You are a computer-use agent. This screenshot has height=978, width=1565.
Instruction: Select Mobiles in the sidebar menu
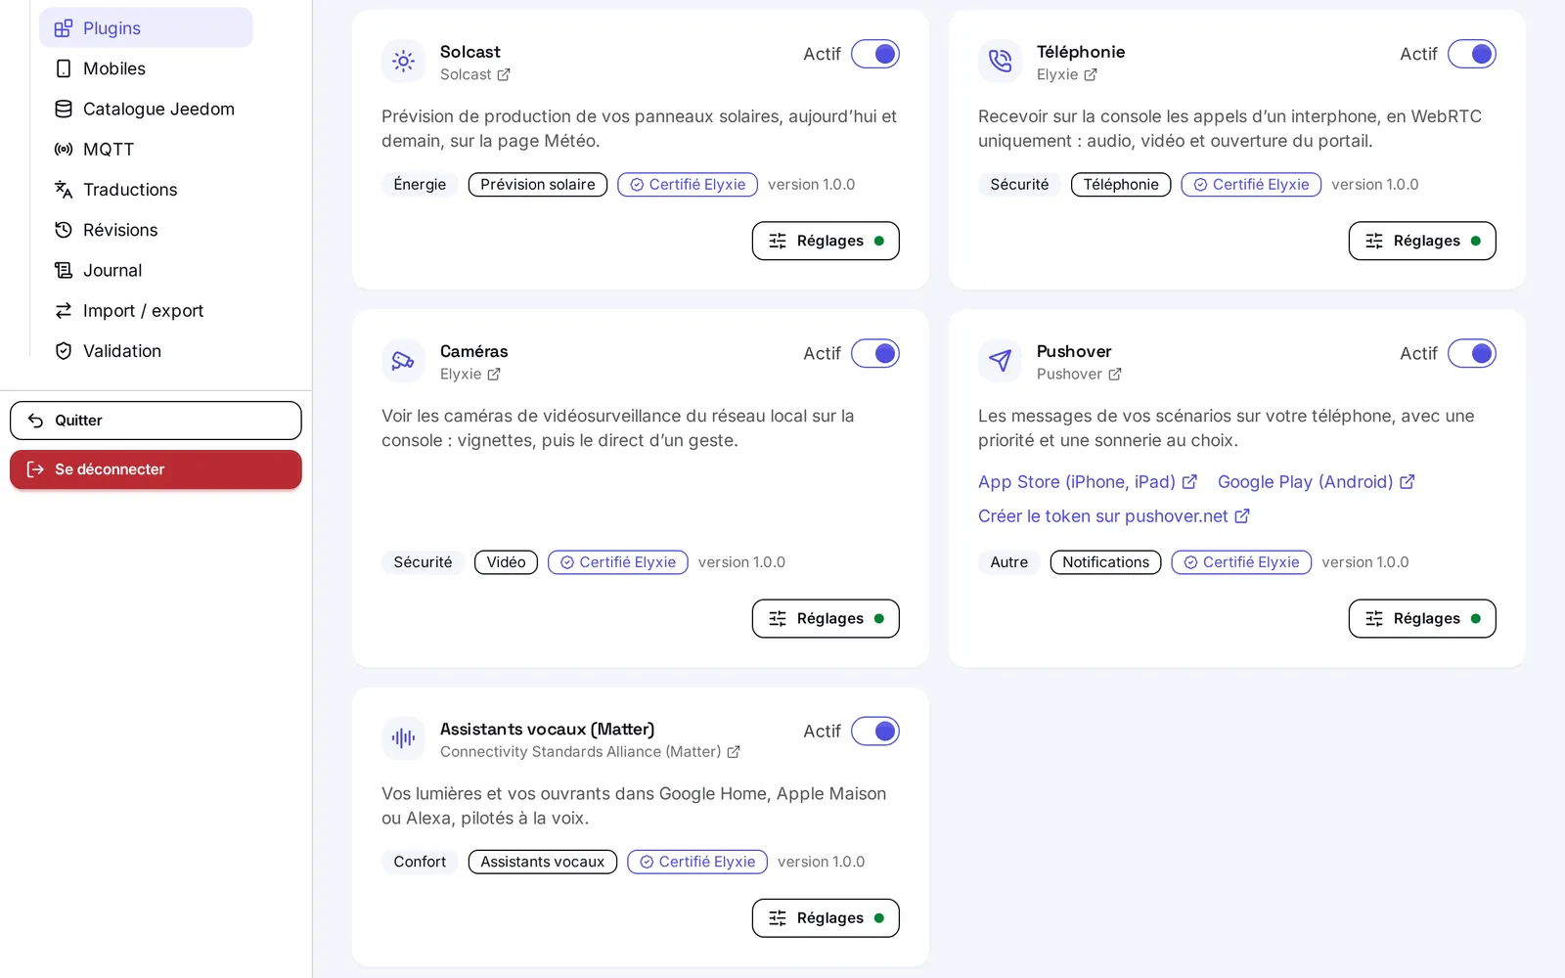[146, 68]
